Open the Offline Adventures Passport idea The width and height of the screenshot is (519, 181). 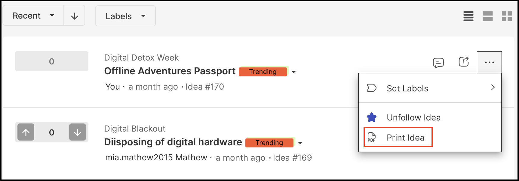point(170,71)
